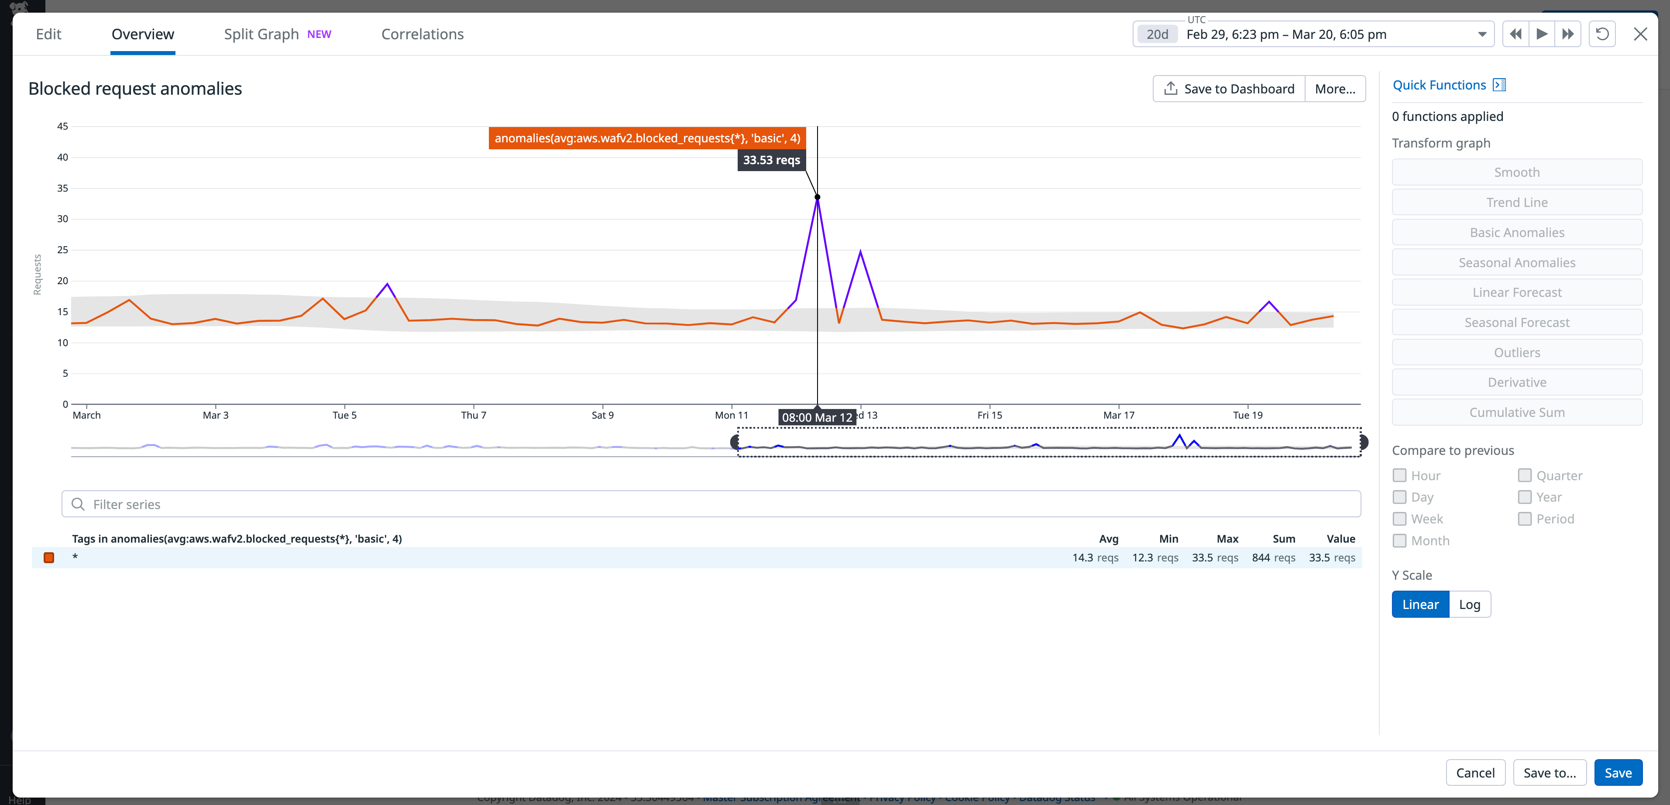
Task: Switch Y Scale to Log
Action: [1470, 603]
